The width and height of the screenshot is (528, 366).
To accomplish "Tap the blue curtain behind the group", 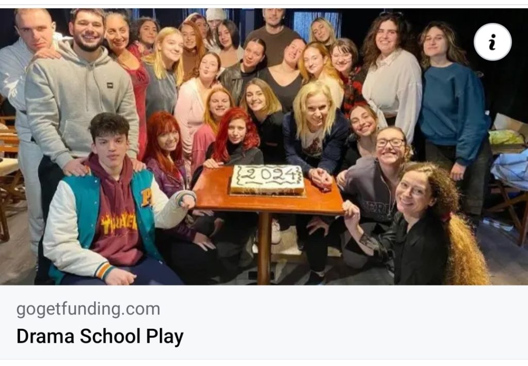I will 317,21.
